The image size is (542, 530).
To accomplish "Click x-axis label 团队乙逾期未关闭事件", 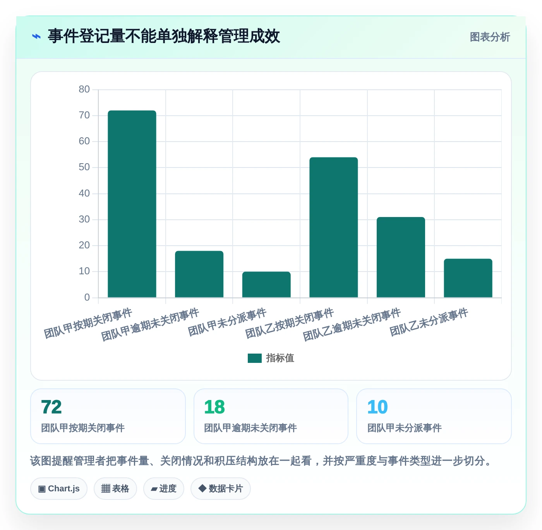I will 352,325.
